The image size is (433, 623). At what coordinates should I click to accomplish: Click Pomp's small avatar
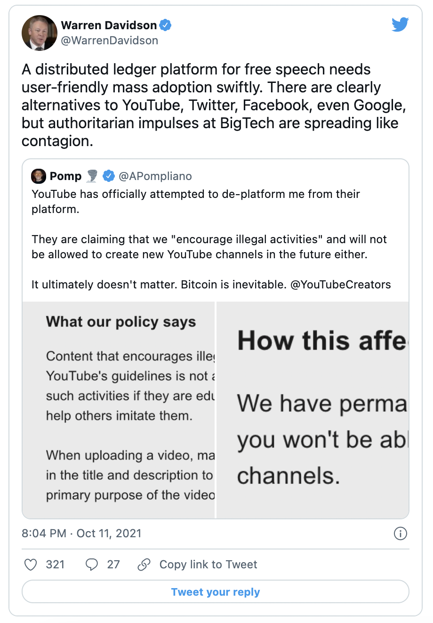click(39, 176)
